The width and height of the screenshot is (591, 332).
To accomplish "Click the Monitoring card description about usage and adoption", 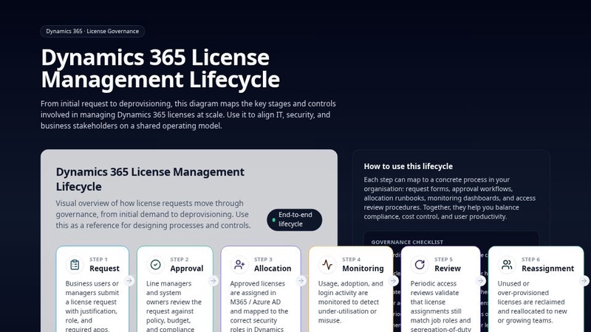I will coord(350,302).
